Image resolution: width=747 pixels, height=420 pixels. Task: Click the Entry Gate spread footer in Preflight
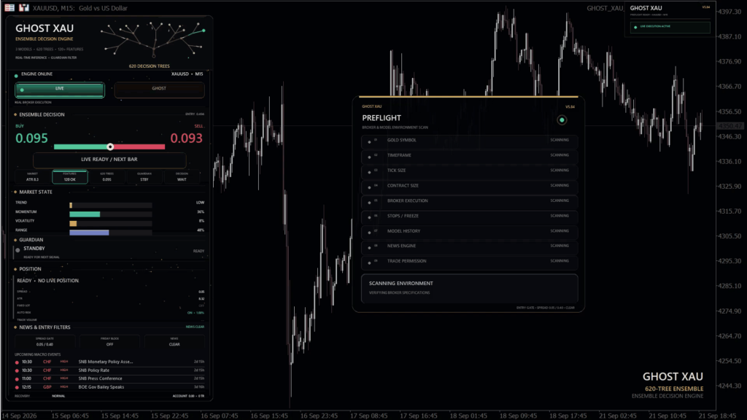click(546, 308)
